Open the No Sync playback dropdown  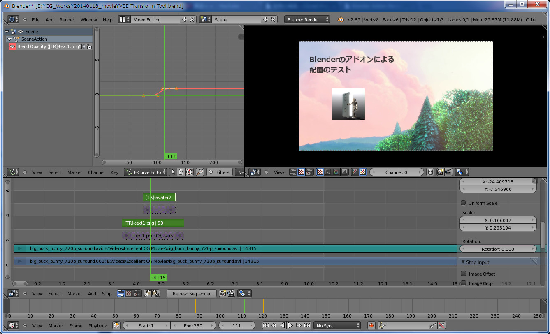[337, 325]
